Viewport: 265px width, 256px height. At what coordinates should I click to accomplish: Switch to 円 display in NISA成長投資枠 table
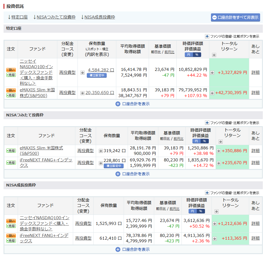click(x=192, y=211)
